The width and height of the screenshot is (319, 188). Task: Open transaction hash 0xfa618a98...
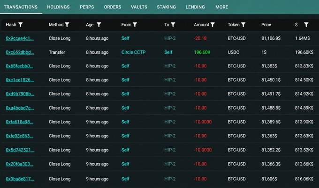coord(19,122)
